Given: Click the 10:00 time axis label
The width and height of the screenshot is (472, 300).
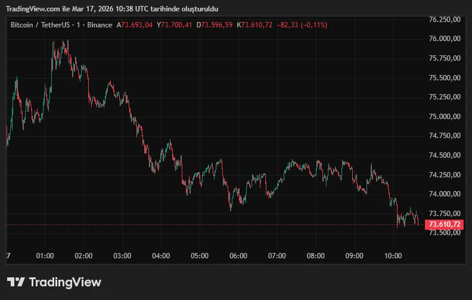Looking at the screenshot, I should click(x=393, y=256).
